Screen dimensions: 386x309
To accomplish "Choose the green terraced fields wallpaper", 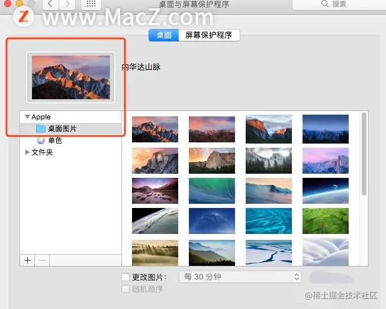I will (326, 221).
